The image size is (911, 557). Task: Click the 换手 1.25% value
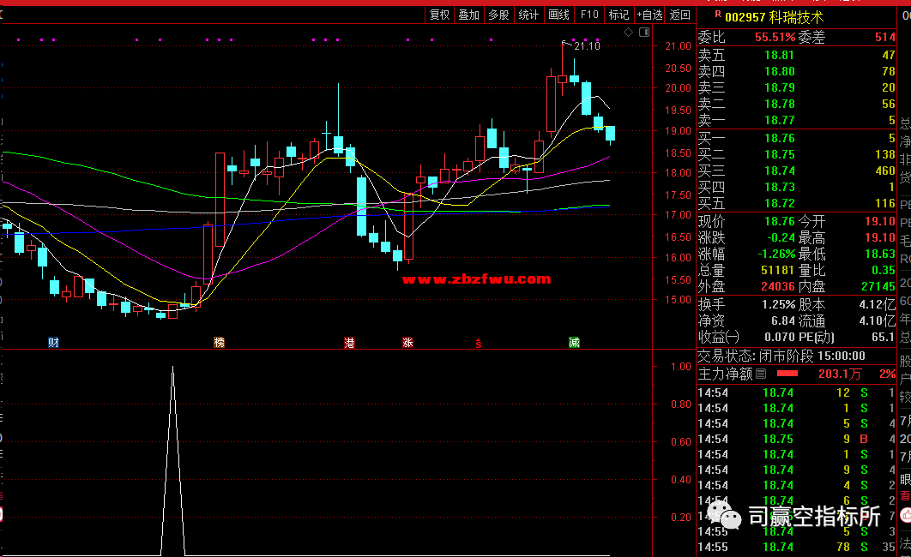[x=779, y=304]
